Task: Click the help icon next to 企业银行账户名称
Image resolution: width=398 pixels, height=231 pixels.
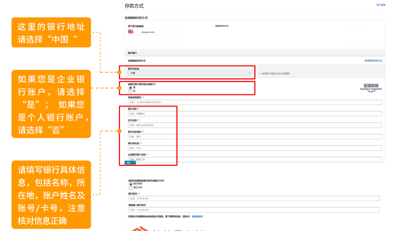Action: point(148,154)
